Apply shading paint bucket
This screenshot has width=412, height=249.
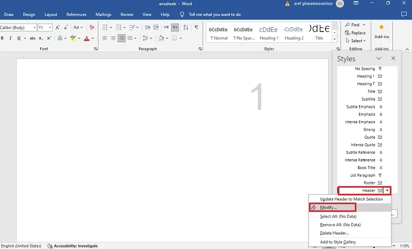click(161, 38)
